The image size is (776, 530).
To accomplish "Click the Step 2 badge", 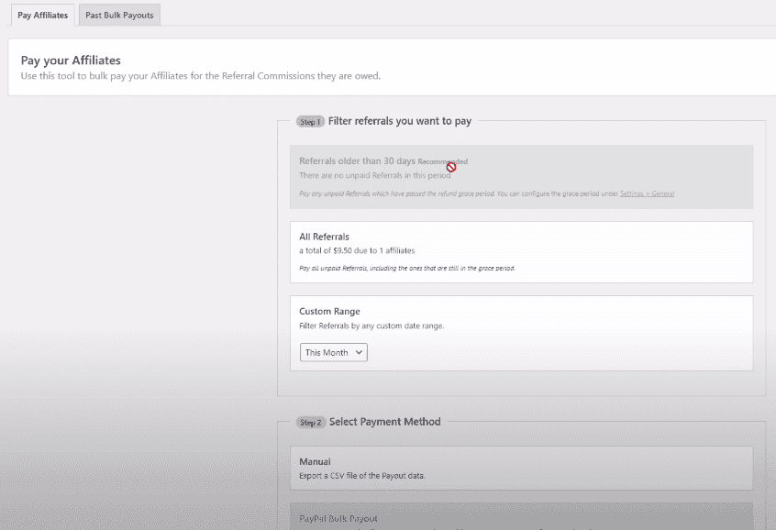I will [x=310, y=423].
